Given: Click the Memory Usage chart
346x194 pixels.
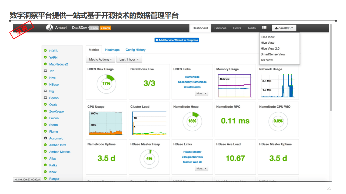Looking at the screenshot, I should (235, 86).
